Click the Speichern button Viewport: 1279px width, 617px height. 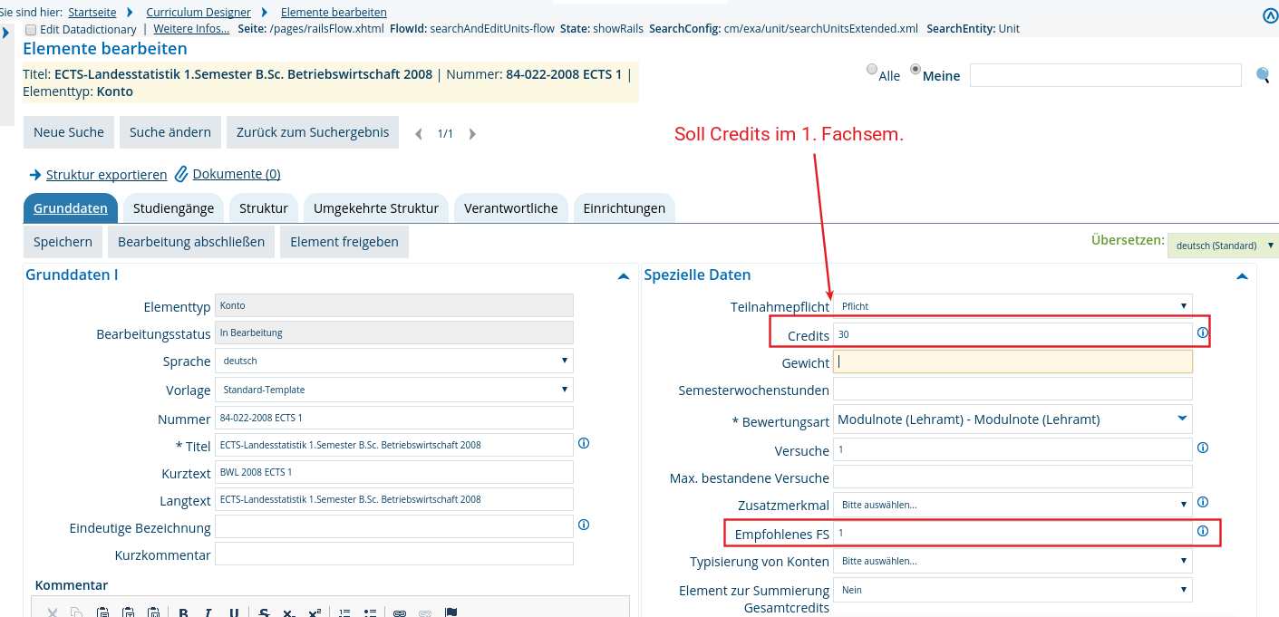tap(63, 242)
